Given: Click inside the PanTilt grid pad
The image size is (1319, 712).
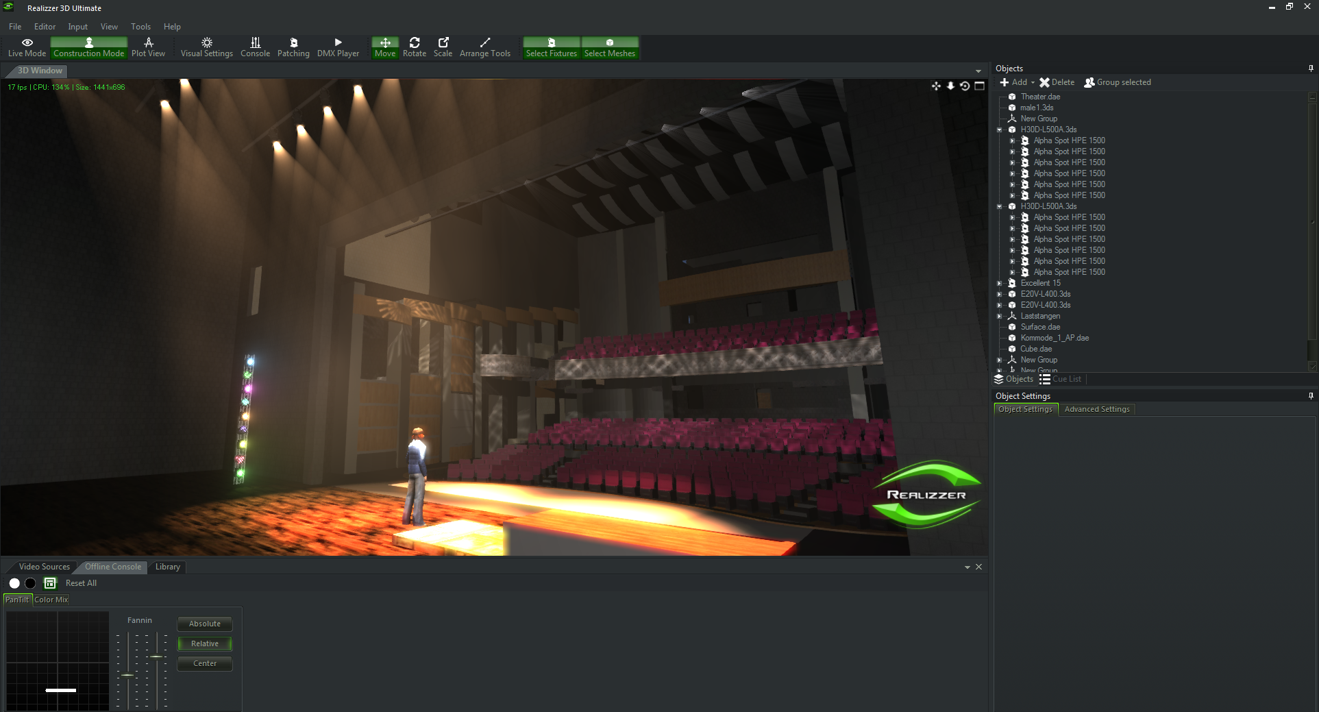Looking at the screenshot, I should click(x=58, y=661).
